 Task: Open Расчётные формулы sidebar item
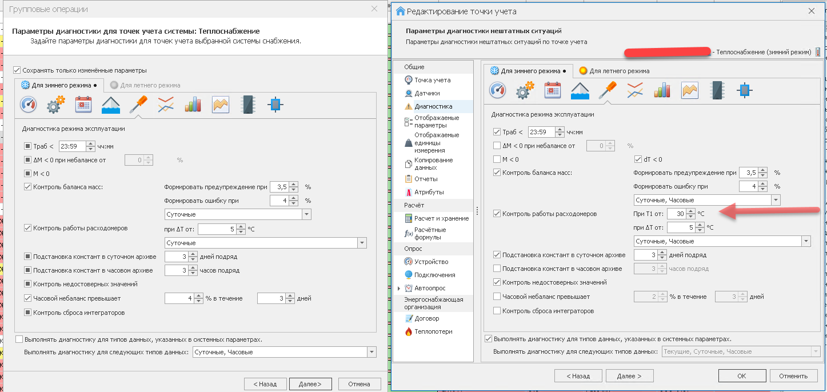click(x=430, y=233)
